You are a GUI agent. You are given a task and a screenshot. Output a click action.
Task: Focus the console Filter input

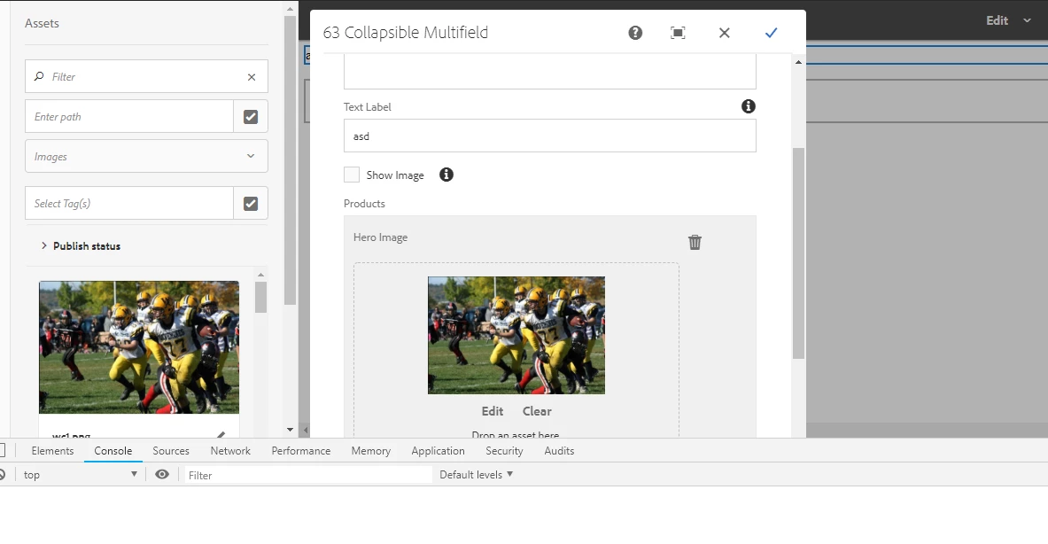tap(308, 475)
